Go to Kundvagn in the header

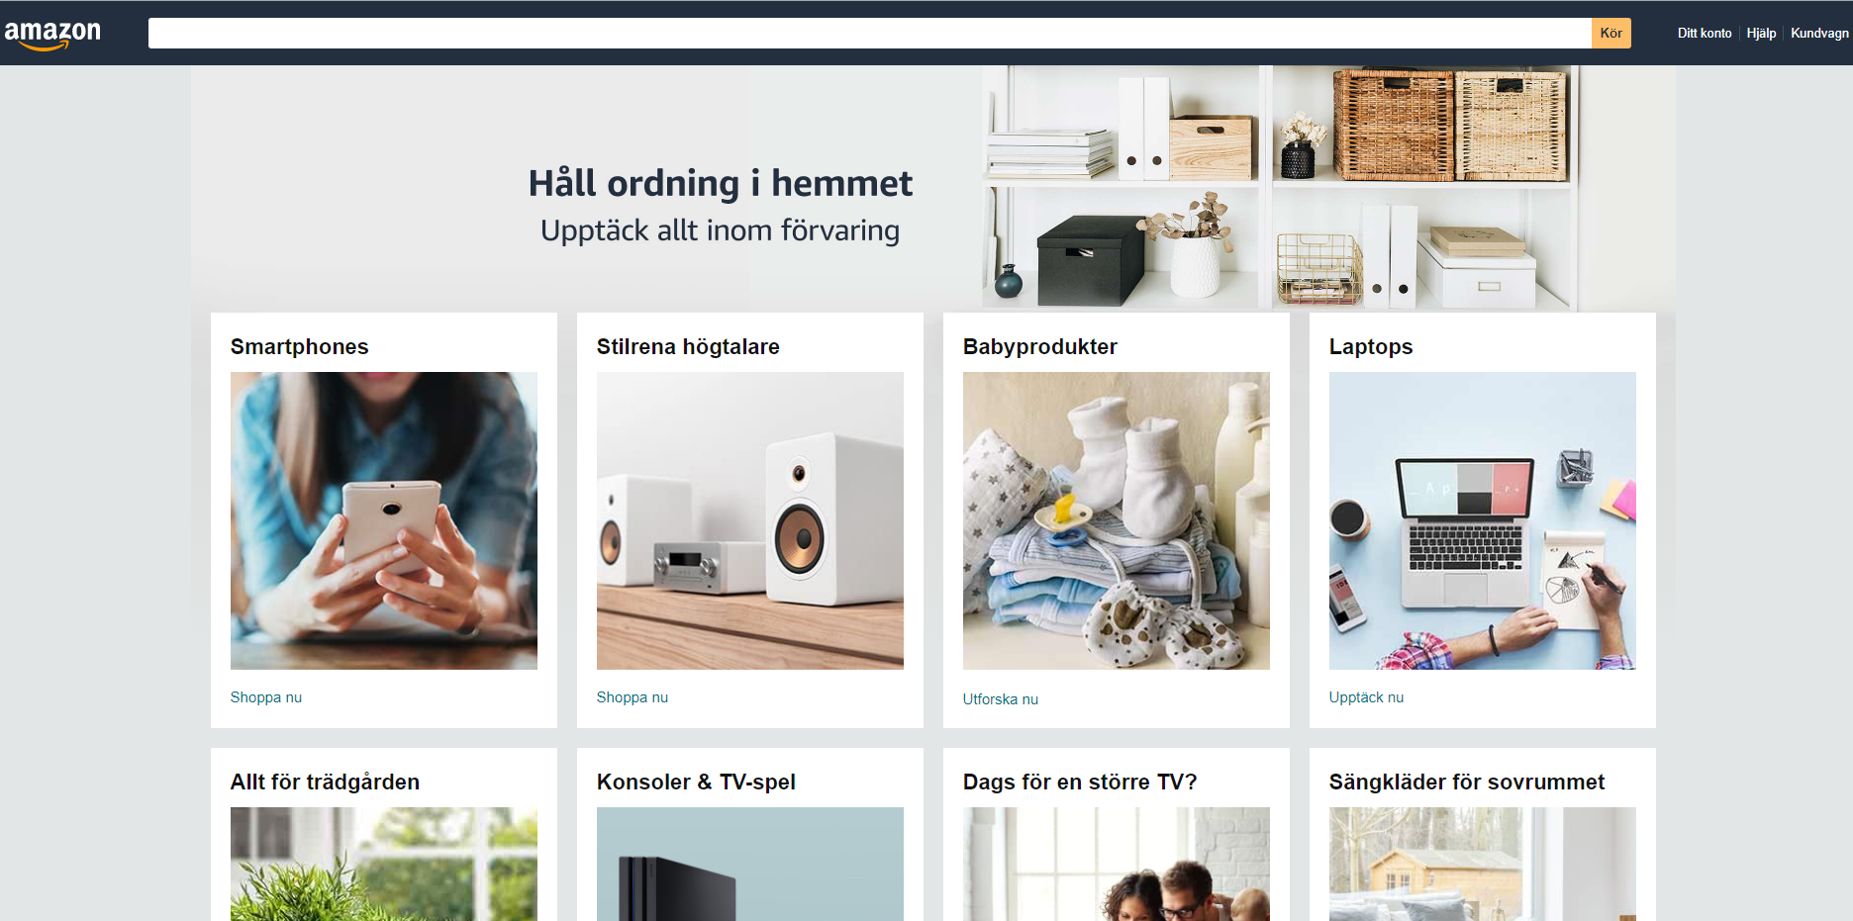click(1819, 33)
